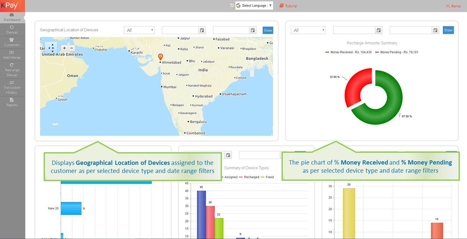467x239 pixels.
Task: Open calendar for map end date
Action: 253,30
